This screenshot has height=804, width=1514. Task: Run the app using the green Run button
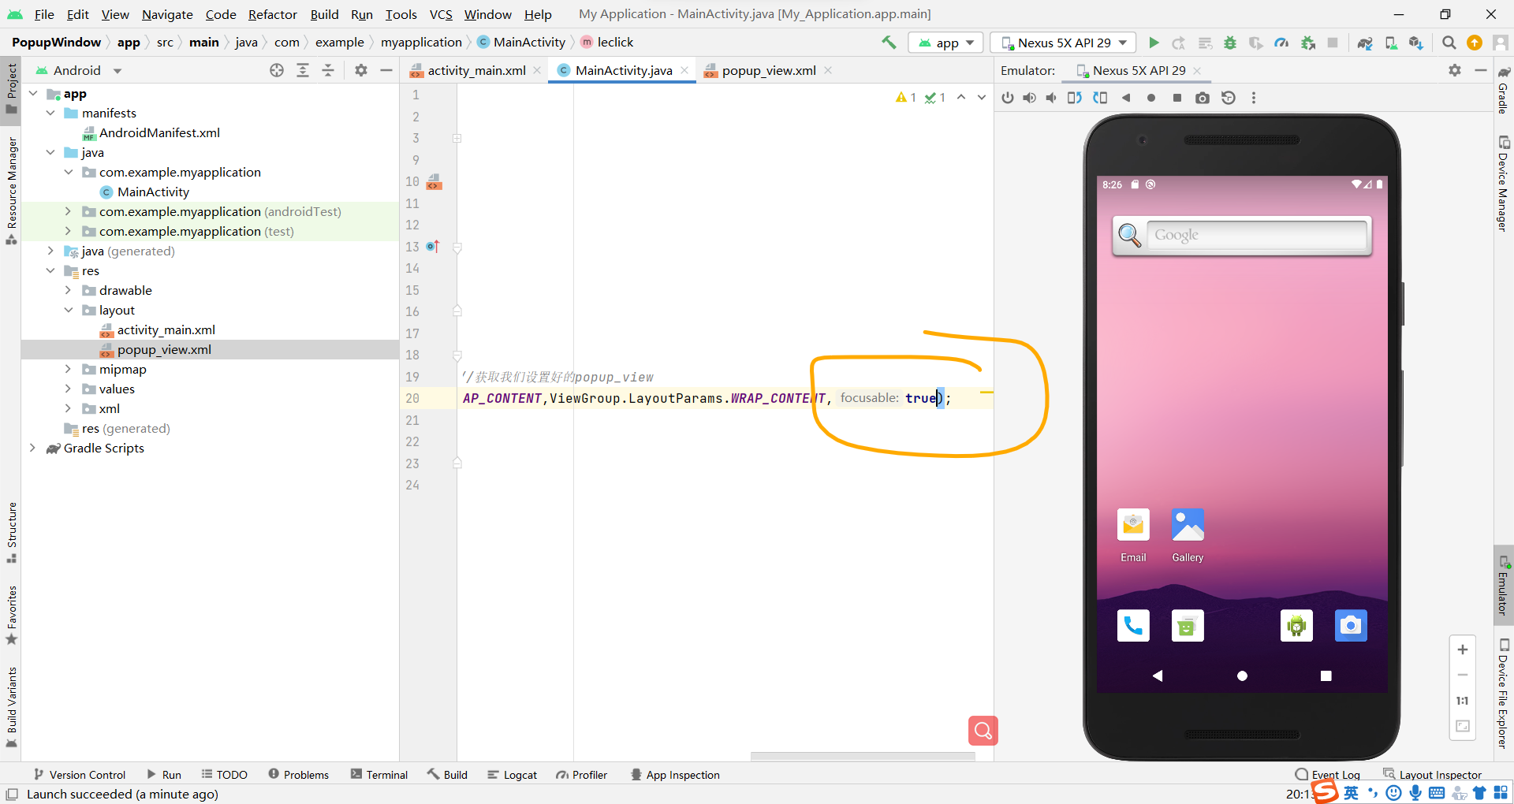tap(1154, 43)
